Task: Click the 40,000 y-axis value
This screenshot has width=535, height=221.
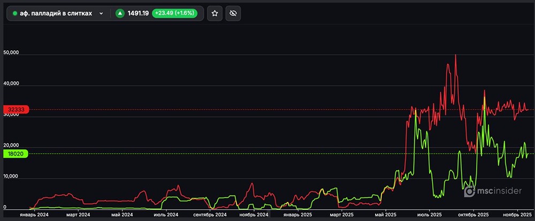Action: coord(11,83)
